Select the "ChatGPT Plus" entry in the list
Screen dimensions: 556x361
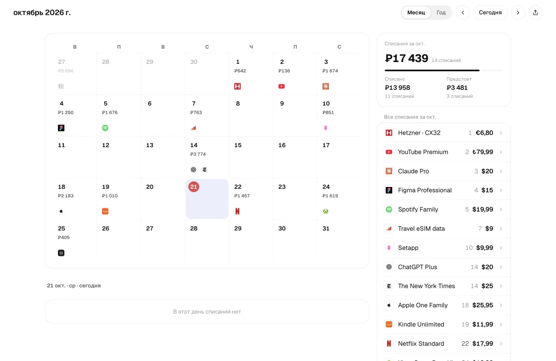pos(444,267)
